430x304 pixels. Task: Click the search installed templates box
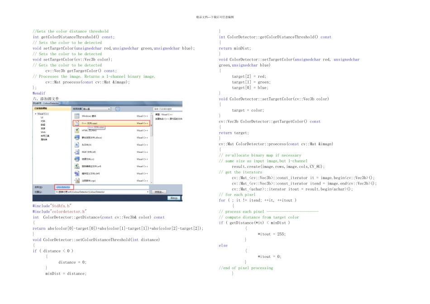[x=168, y=109]
